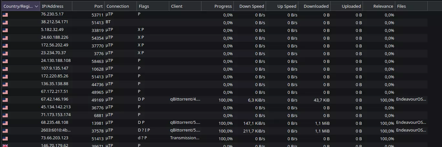Select peer address 67.42.146.196

click(55, 99)
